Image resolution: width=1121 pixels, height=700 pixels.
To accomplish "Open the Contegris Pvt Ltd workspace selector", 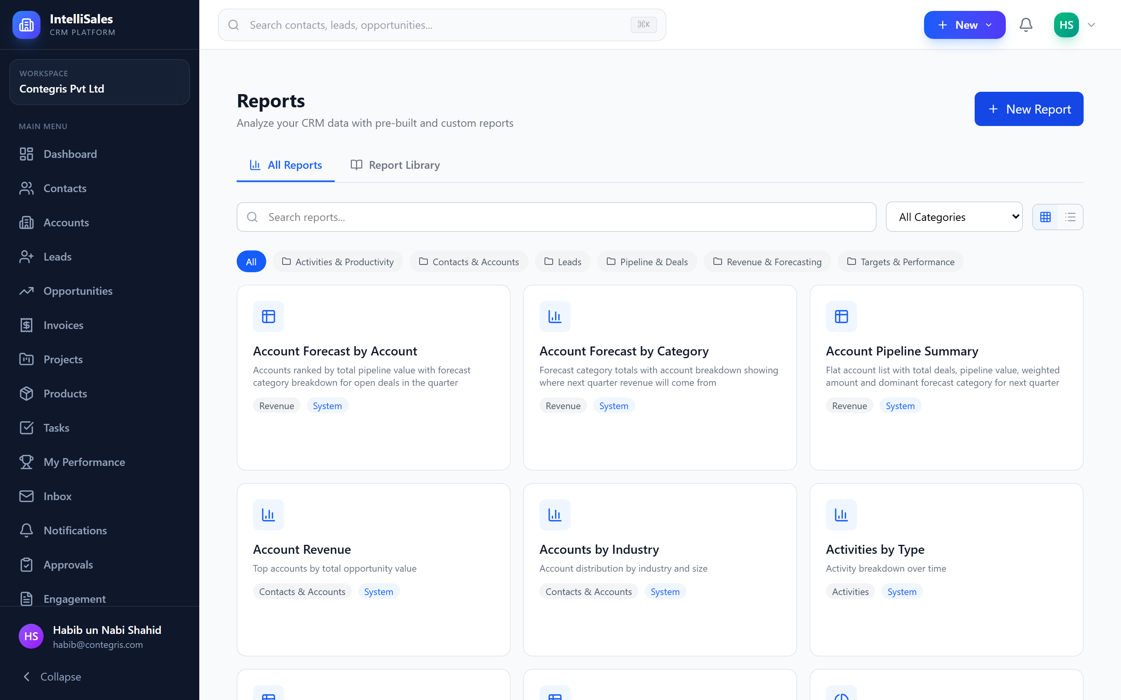I will click(x=100, y=82).
